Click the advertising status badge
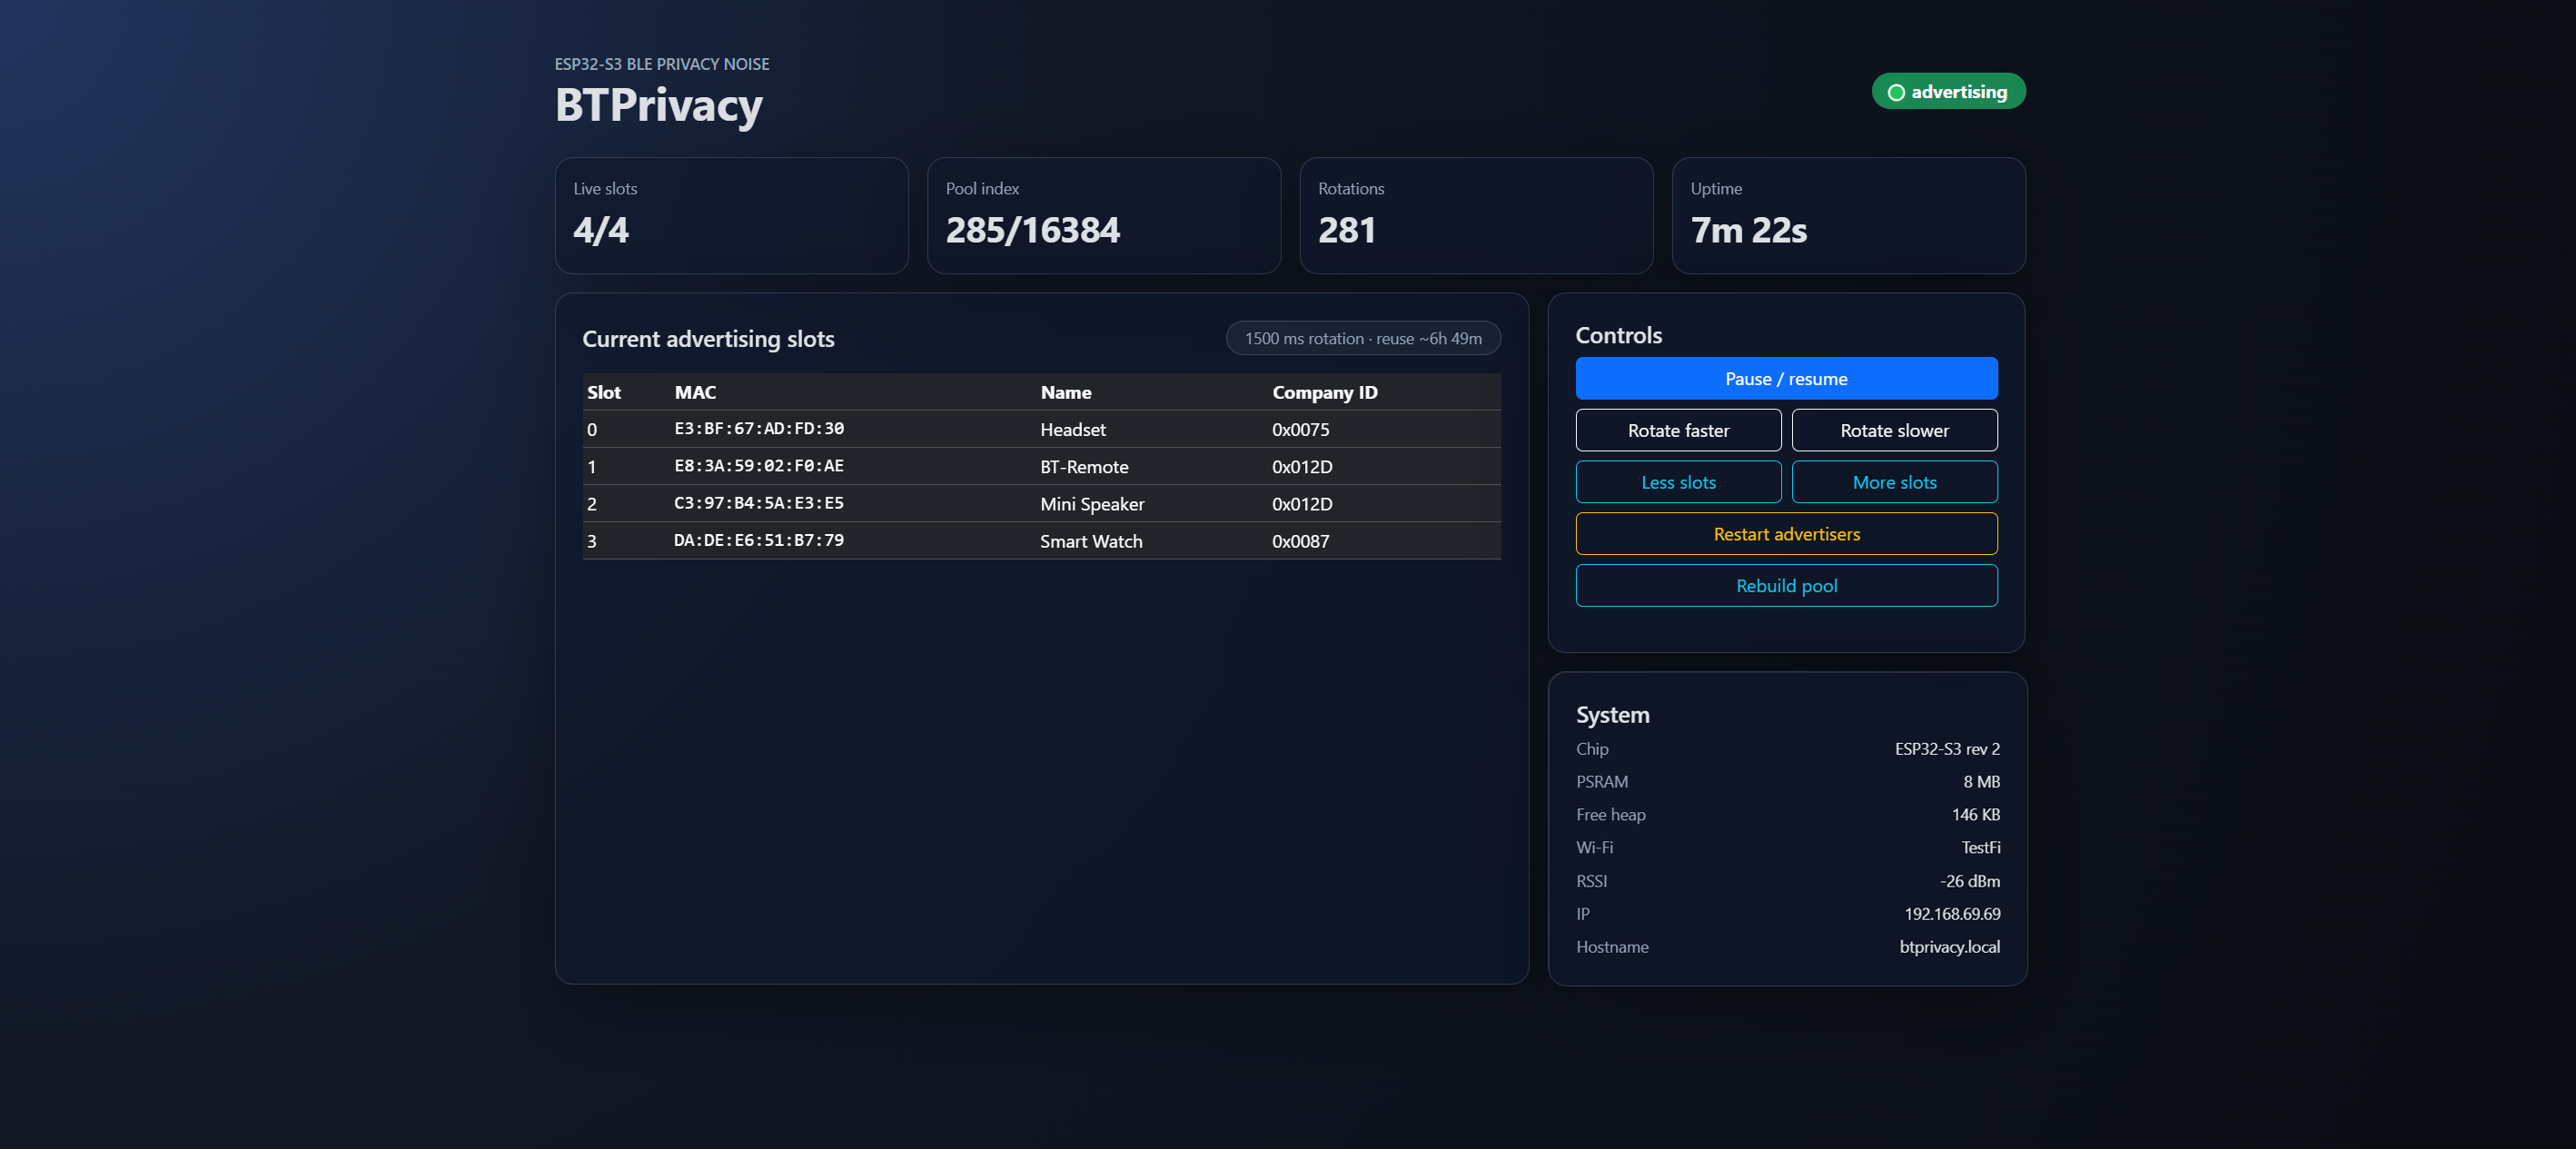The width and height of the screenshot is (2576, 1149). (1948, 92)
